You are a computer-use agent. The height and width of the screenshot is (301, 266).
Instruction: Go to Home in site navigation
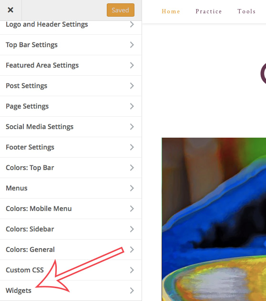[x=171, y=11]
